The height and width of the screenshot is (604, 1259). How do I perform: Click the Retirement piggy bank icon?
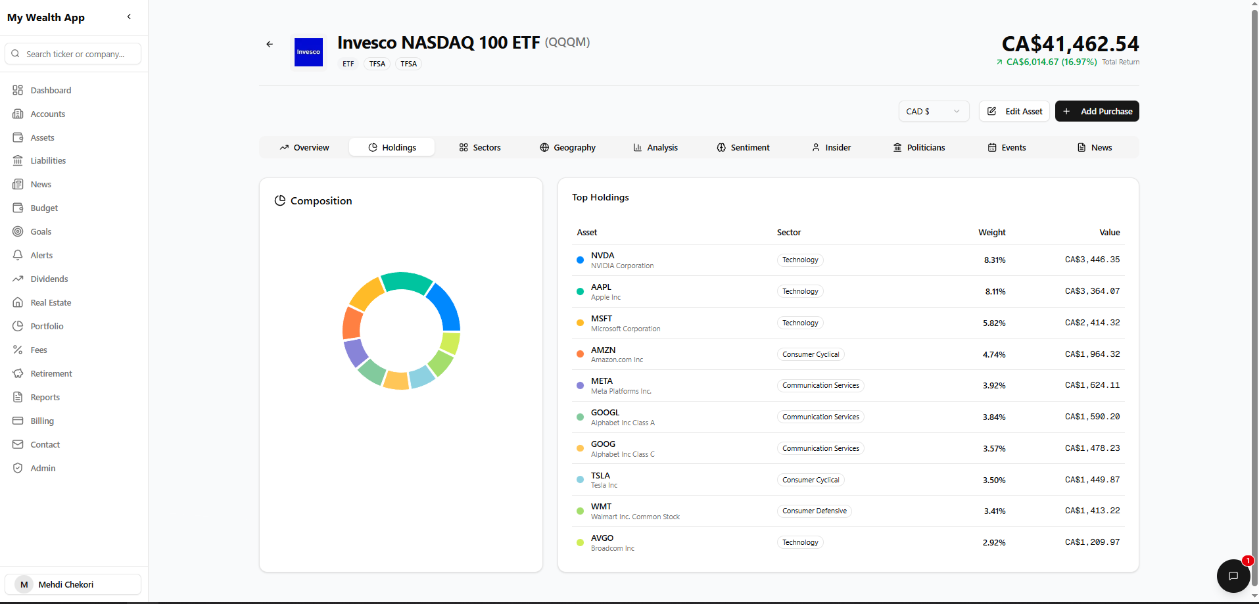point(18,373)
